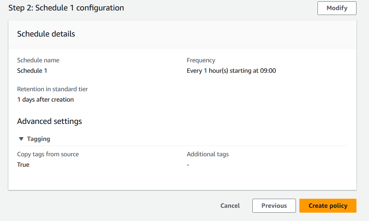The width and height of the screenshot is (369, 221).
Task: Click the Advanced settings heading
Action: coord(49,121)
